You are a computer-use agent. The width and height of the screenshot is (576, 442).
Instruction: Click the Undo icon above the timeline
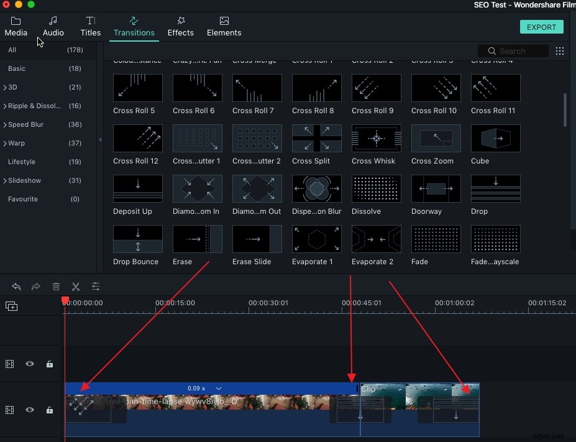(16, 287)
